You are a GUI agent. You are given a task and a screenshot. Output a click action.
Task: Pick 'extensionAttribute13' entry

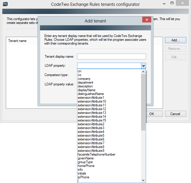pyautogui.click(x=109, y=113)
